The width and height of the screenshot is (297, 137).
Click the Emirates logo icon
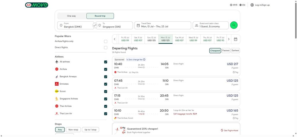tap(57, 84)
